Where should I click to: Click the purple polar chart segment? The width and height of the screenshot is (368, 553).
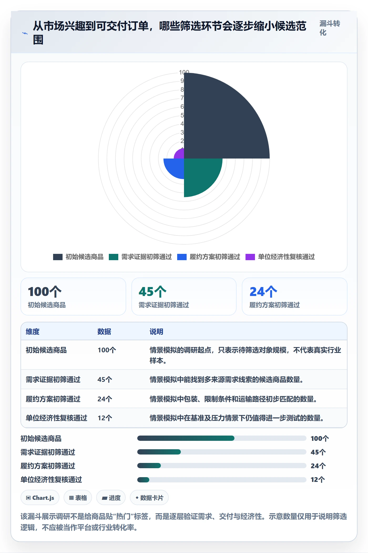pyautogui.click(x=180, y=155)
